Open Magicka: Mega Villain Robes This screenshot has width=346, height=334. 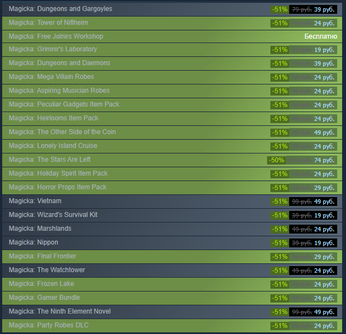(172, 77)
